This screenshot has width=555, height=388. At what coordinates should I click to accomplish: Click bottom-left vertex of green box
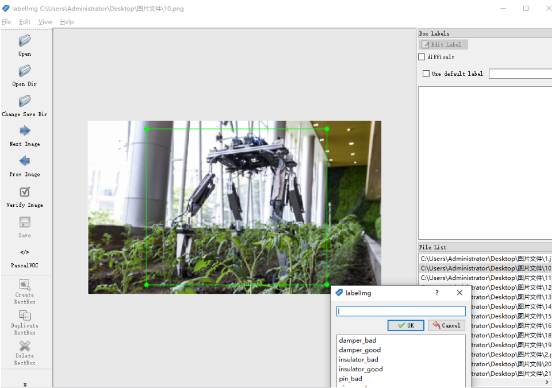(x=147, y=285)
